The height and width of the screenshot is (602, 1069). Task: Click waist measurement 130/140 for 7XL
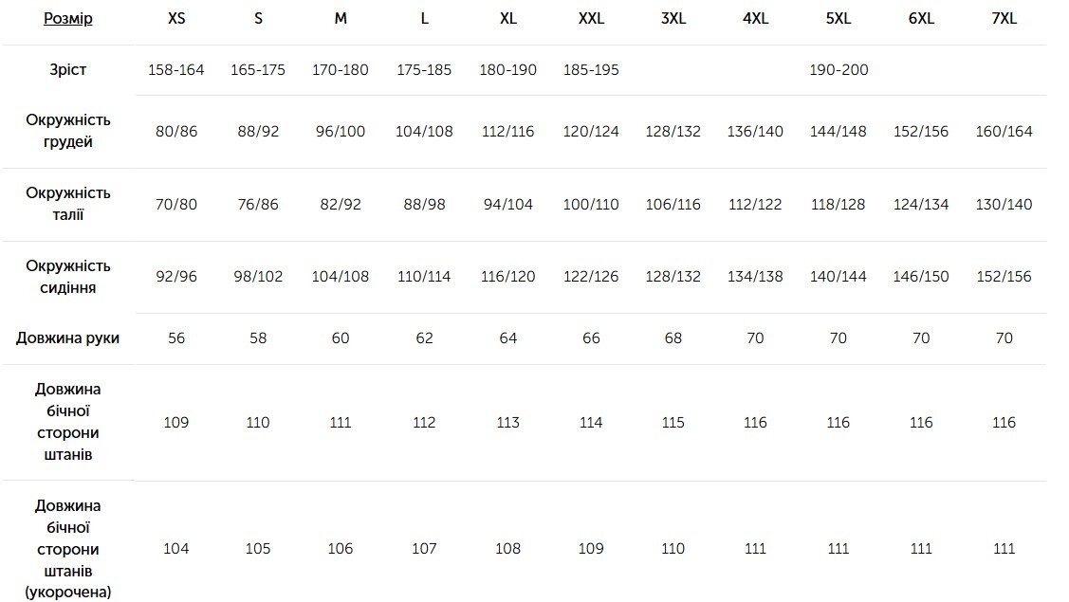[x=1004, y=205]
